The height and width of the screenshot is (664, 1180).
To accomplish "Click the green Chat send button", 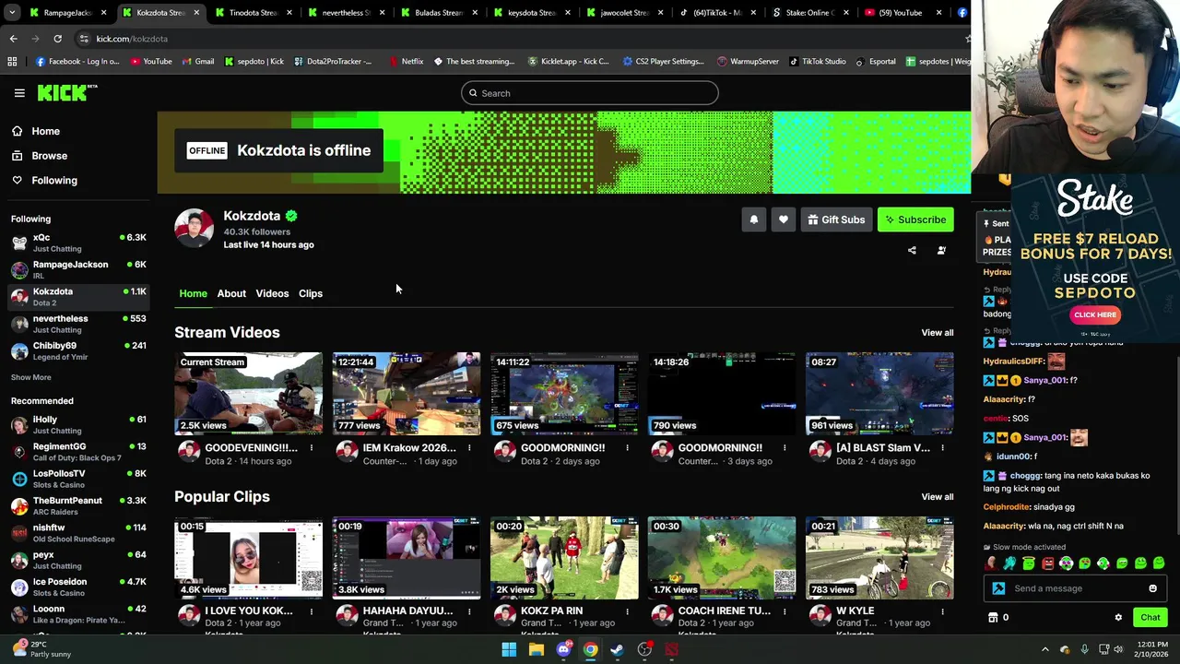I will pos(1150,618).
